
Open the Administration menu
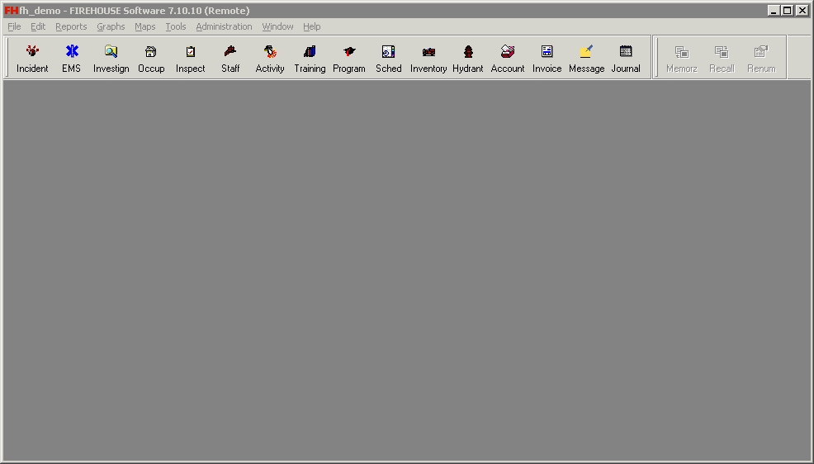click(224, 26)
